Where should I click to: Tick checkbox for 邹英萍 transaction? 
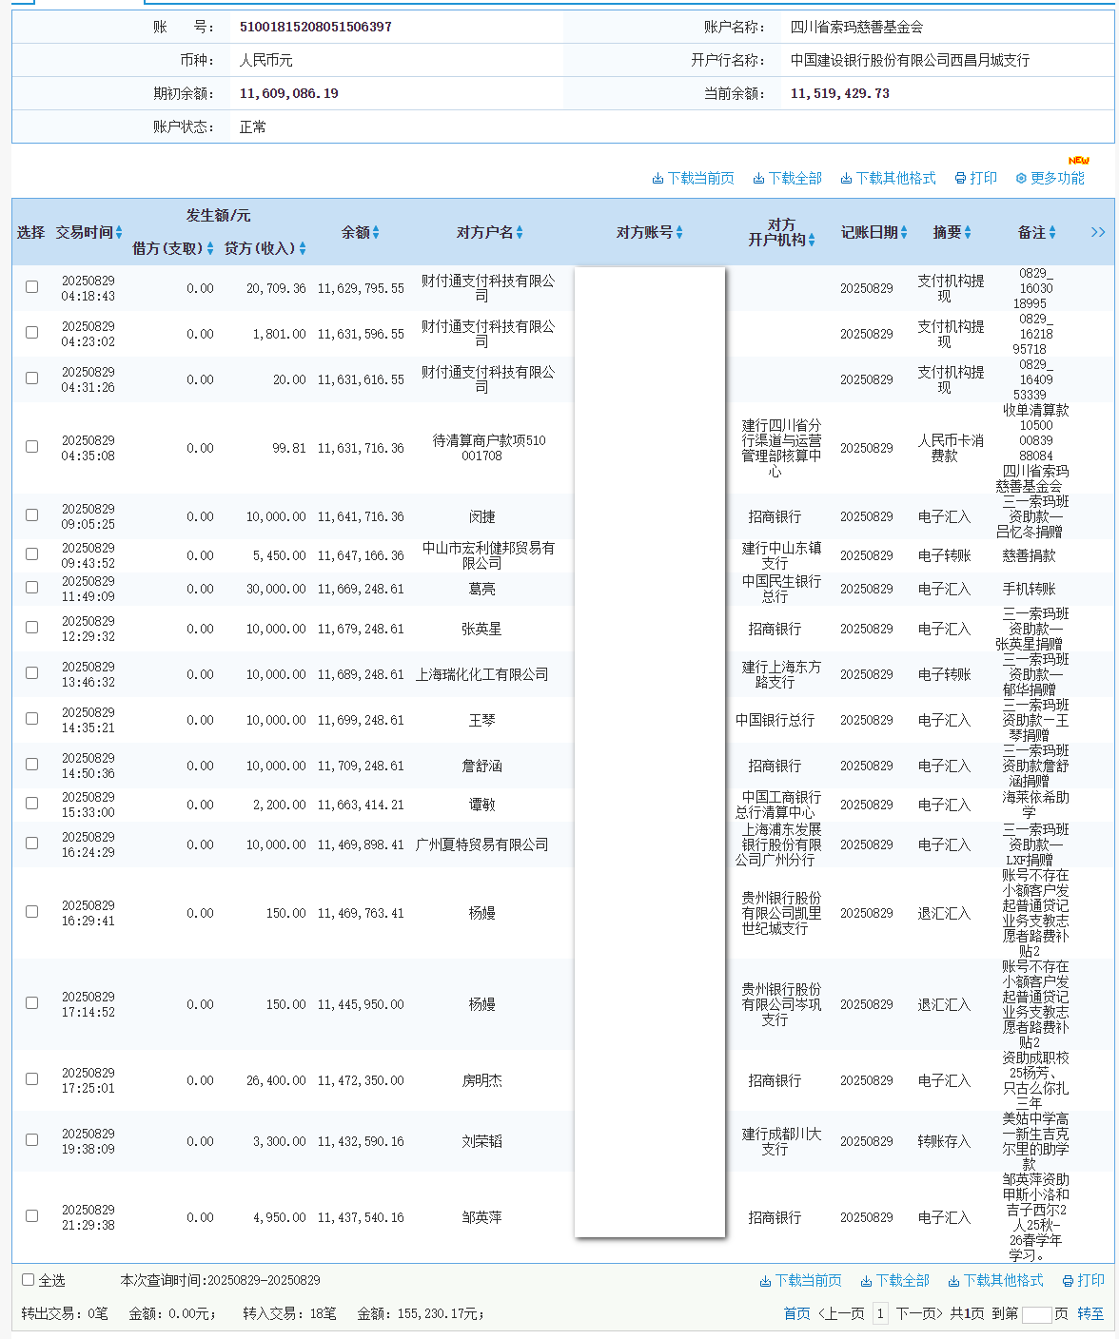click(x=32, y=1216)
